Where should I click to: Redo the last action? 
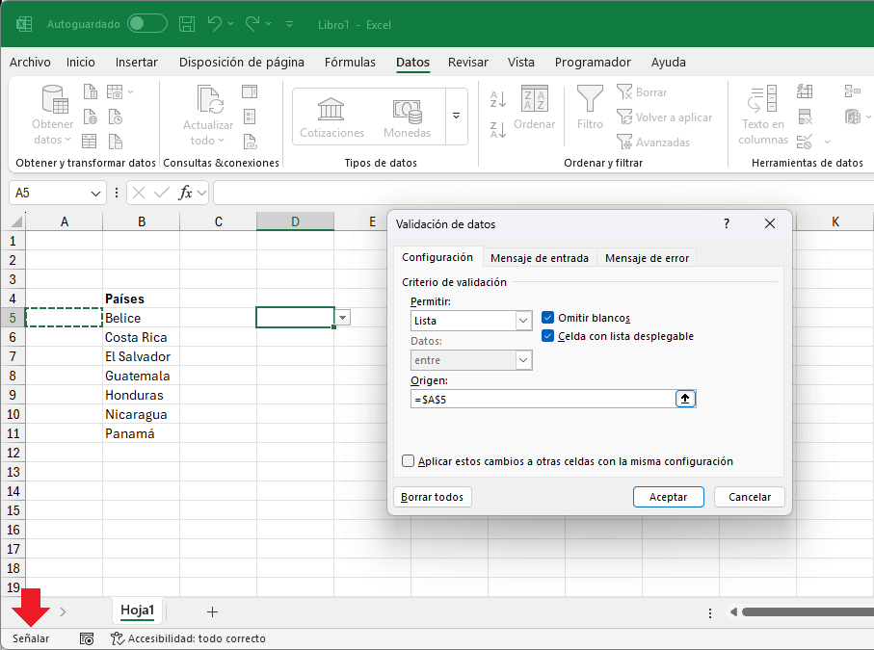click(252, 24)
